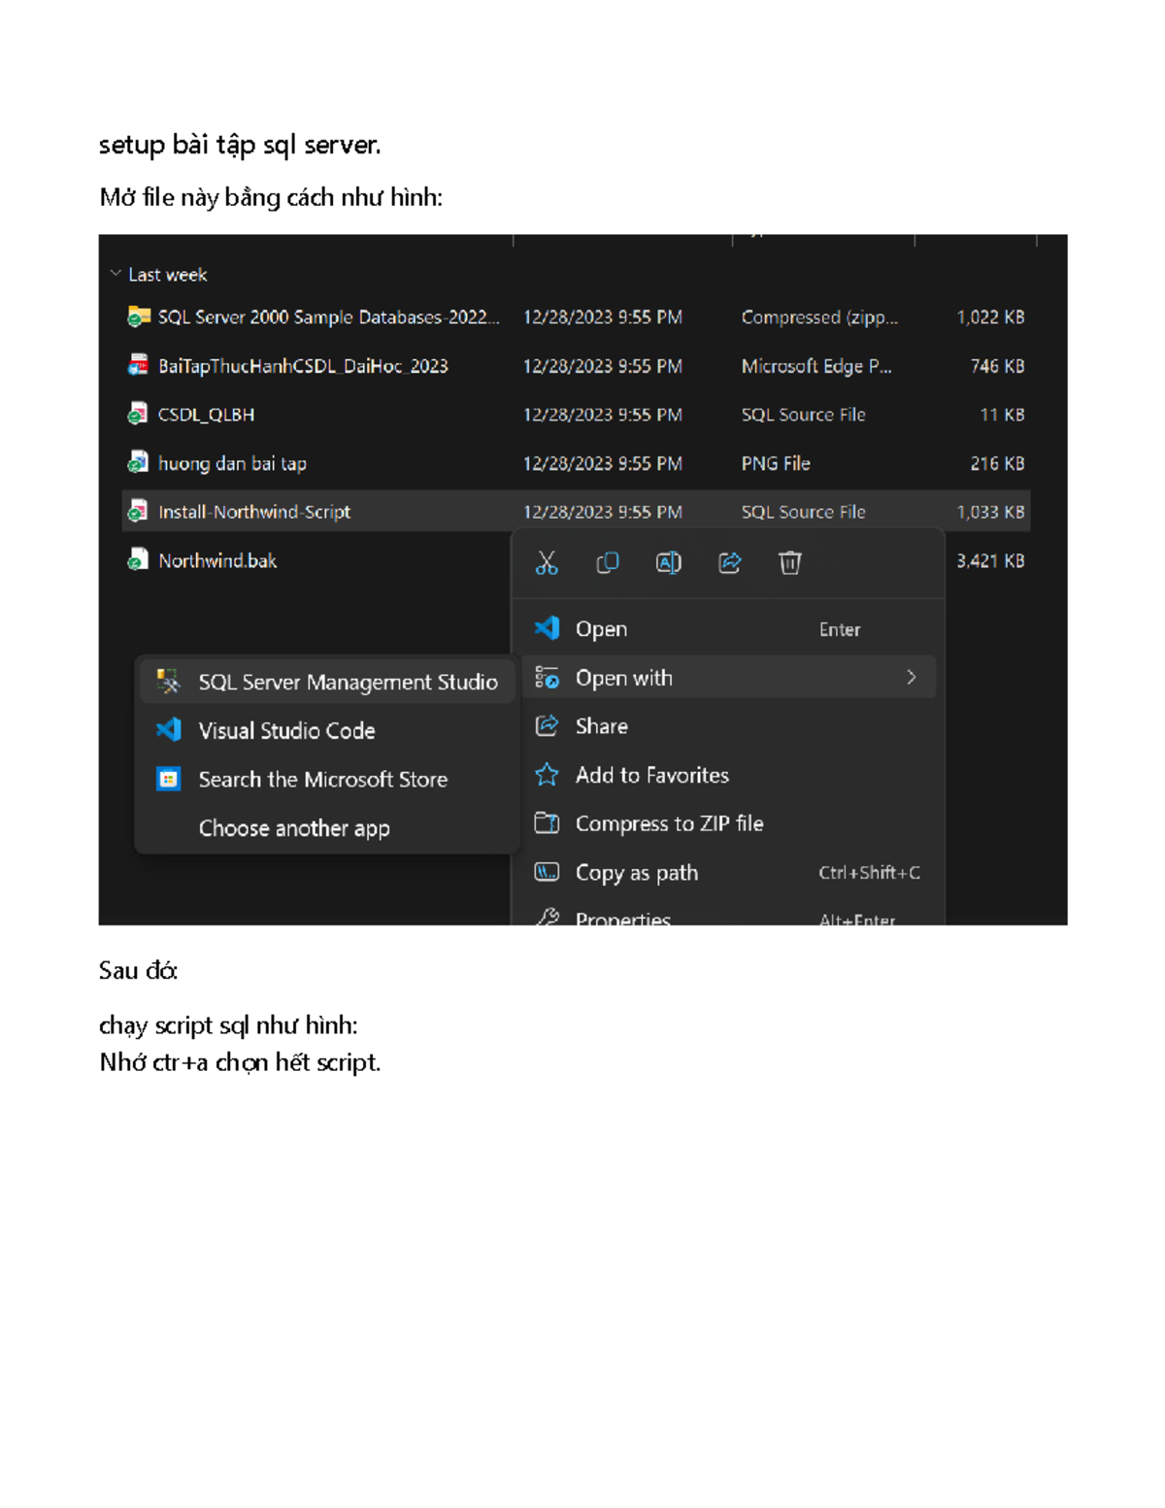Click the Cut icon in context menu
The width and height of the screenshot is (1165, 1508).
547,562
